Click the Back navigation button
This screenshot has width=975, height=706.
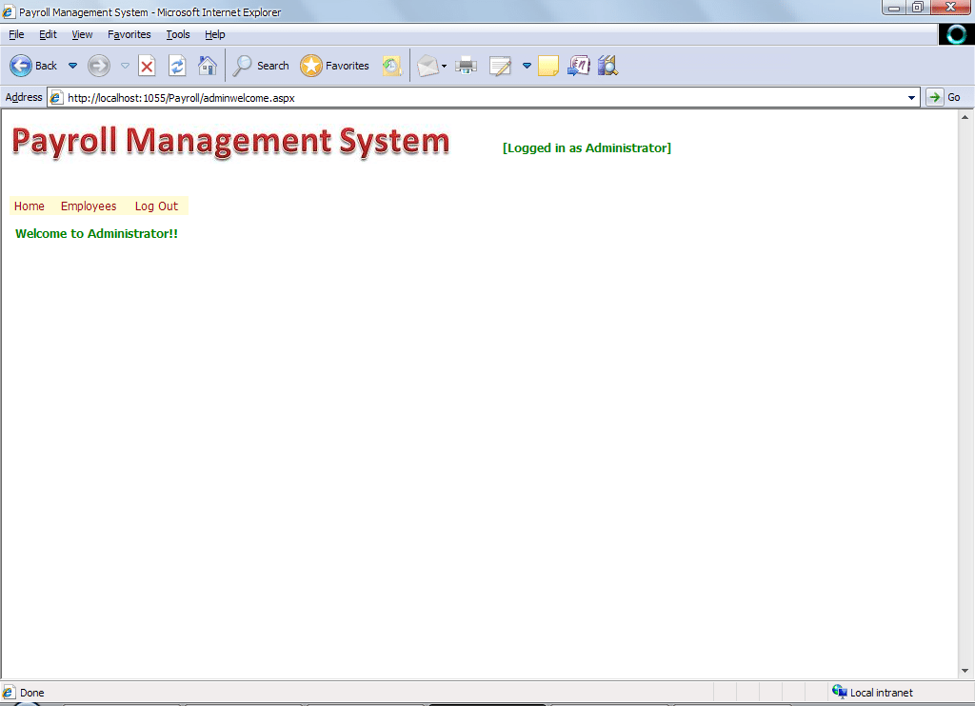(x=33, y=66)
